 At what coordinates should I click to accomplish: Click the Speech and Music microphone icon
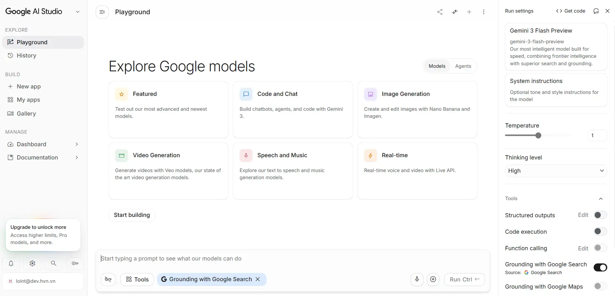click(x=246, y=156)
